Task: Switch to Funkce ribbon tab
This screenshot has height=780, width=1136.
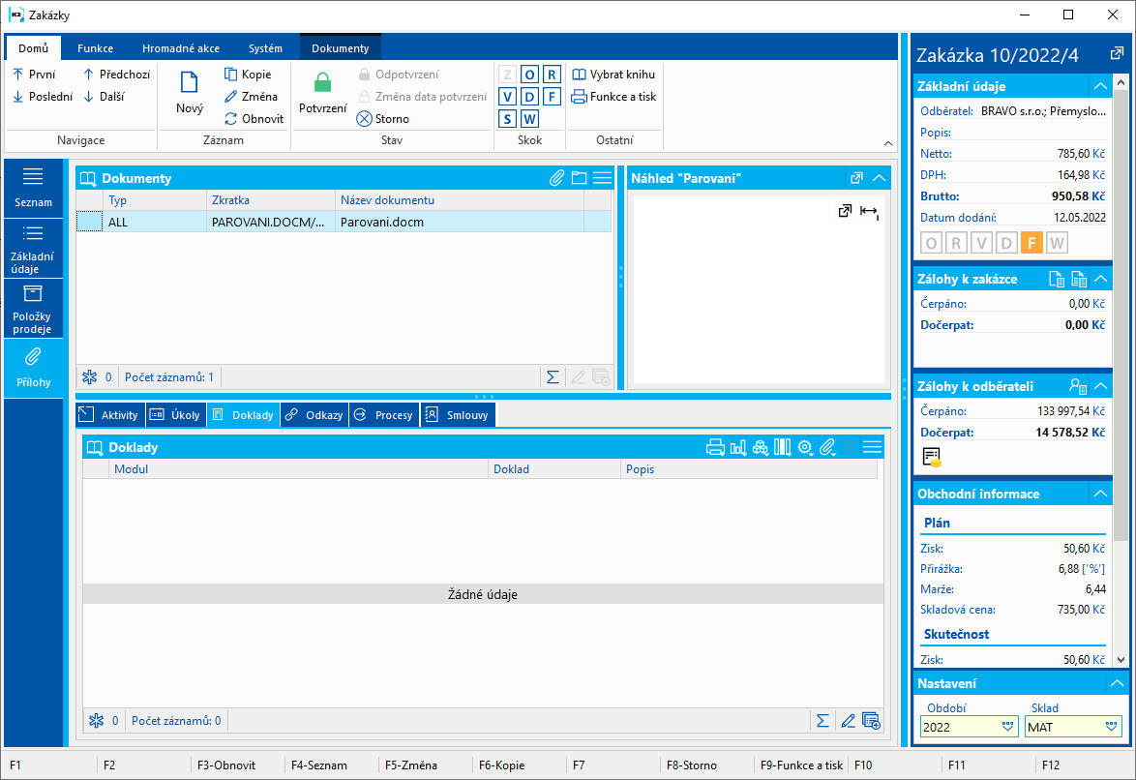Action: pos(95,47)
